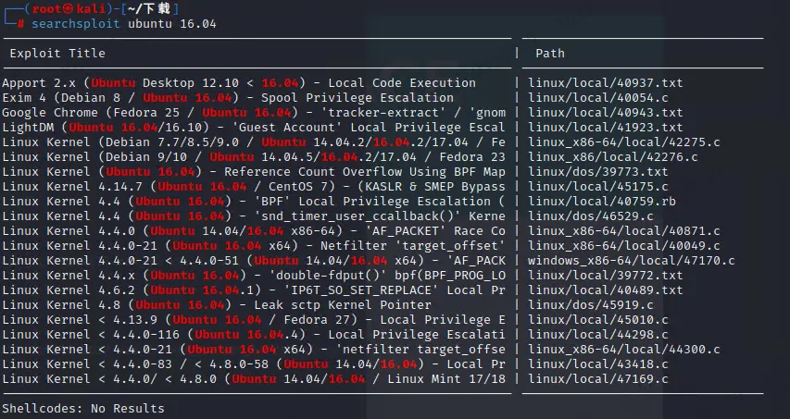Click the Linux Mint 17/18 exploit title
Screen dimensions: 790x419
click(254, 379)
